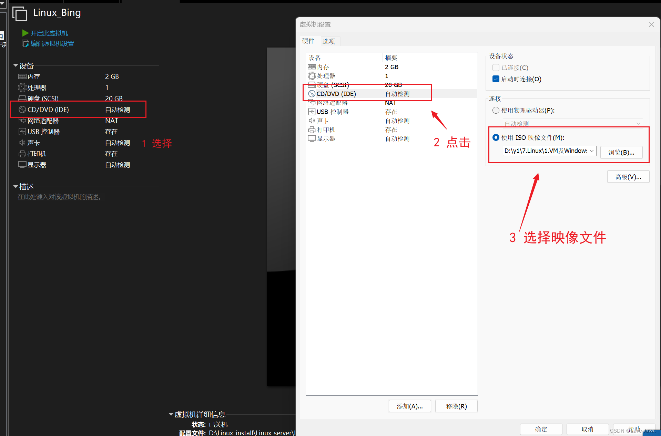Image resolution: width=661 pixels, height=436 pixels.
Task: Select 使用 ISO 映像文件(M) radio option
Action: [x=496, y=137]
